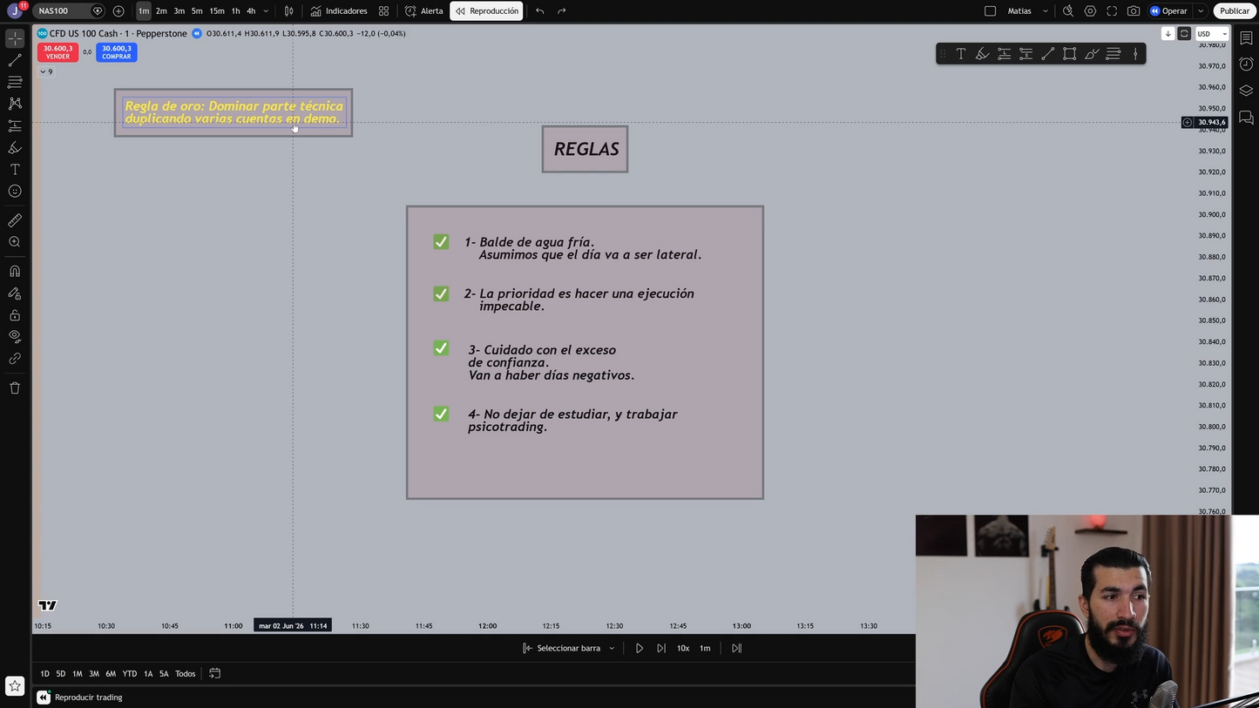The height and width of the screenshot is (708, 1259).
Task: Open chart settings hexagon icon
Action: (x=1090, y=11)
